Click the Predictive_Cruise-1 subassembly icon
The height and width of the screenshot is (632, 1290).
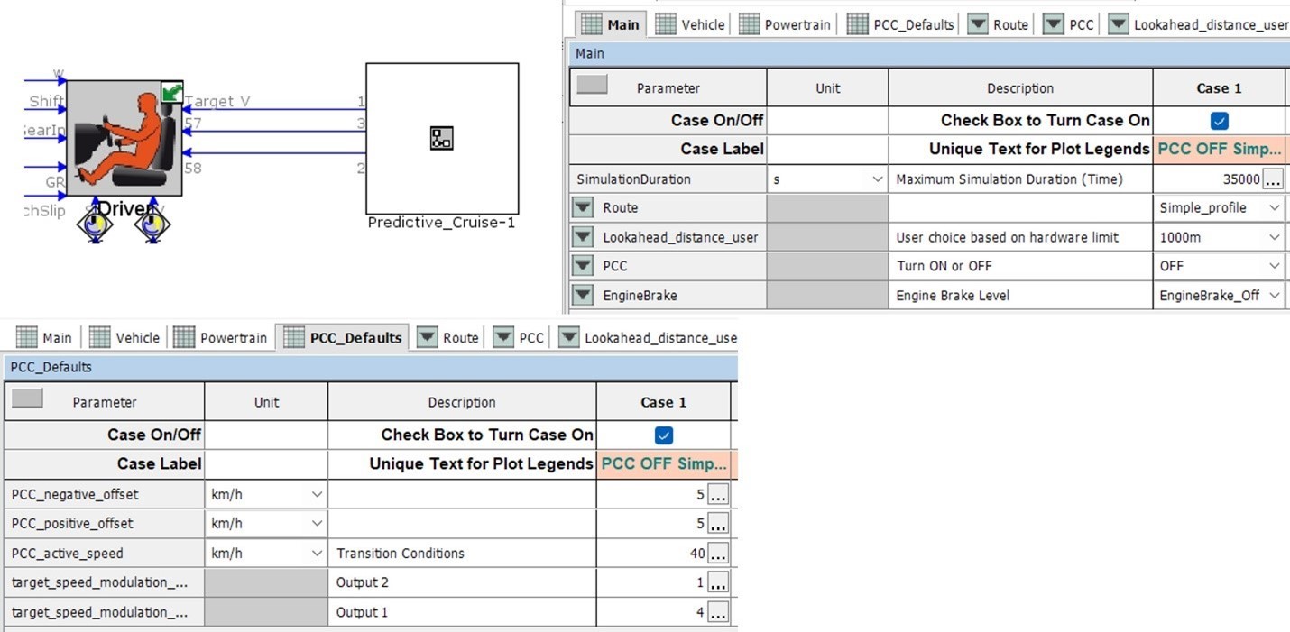pos(442,138)
